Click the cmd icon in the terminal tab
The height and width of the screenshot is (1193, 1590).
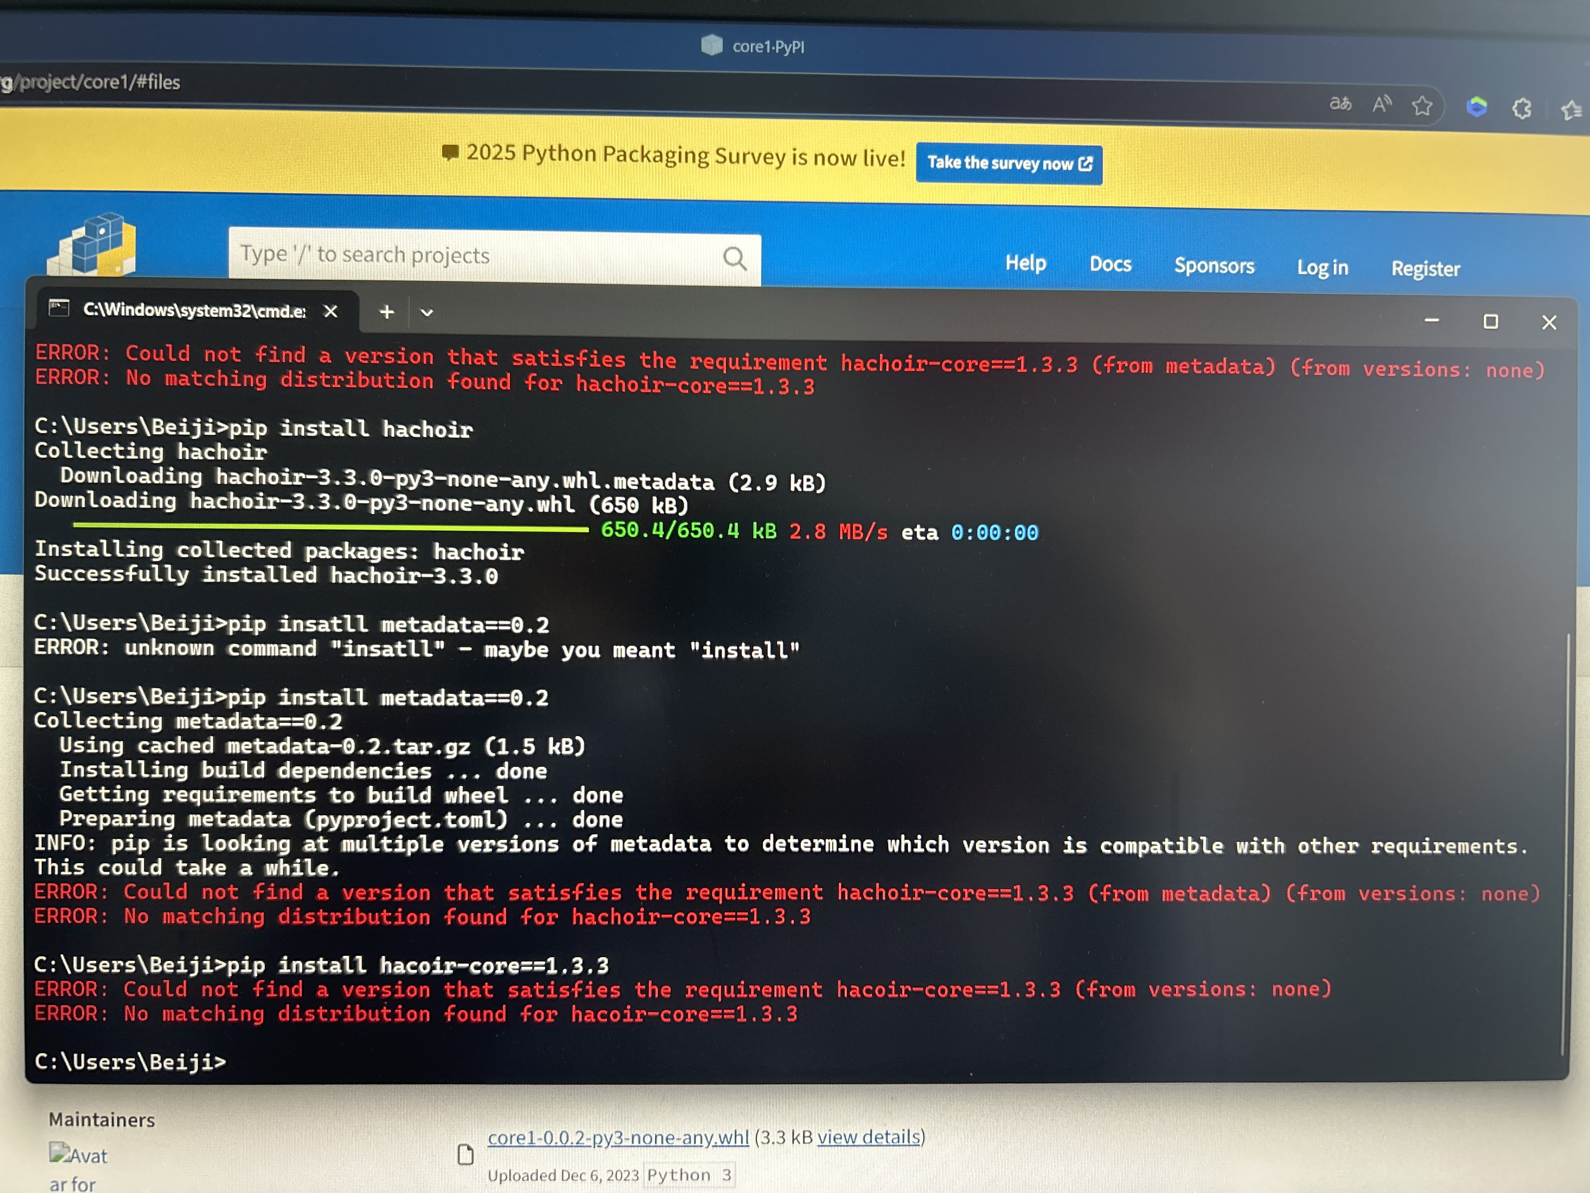[59, 309]
